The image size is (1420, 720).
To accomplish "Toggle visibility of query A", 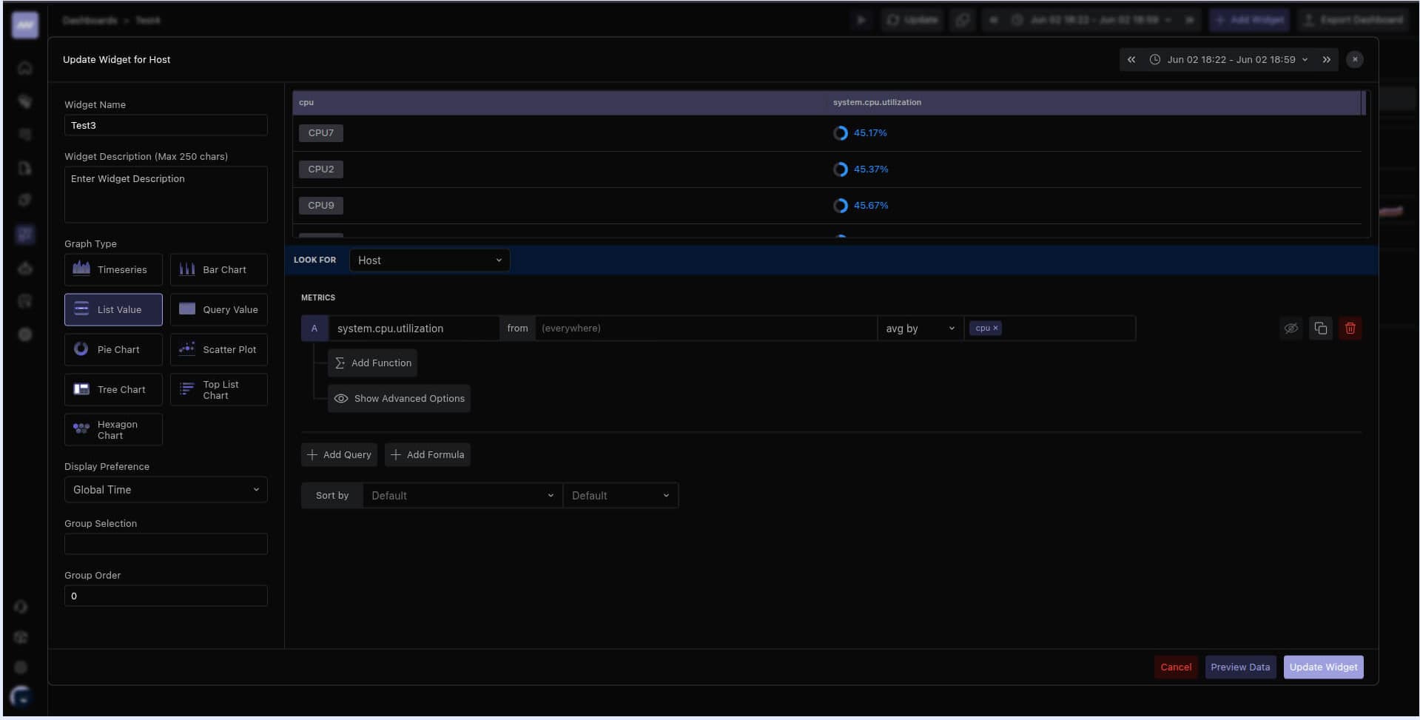I will [x=1291, y=328].
